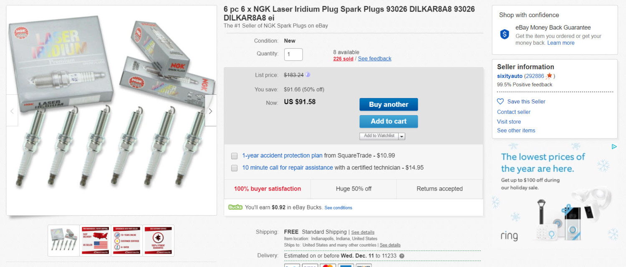Select the 100% fitment guarantee thumbnail

click(x=159, y=241)
